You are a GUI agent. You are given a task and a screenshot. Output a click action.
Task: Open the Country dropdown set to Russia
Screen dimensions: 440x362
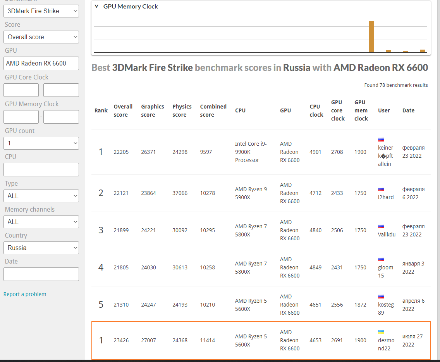41,248
